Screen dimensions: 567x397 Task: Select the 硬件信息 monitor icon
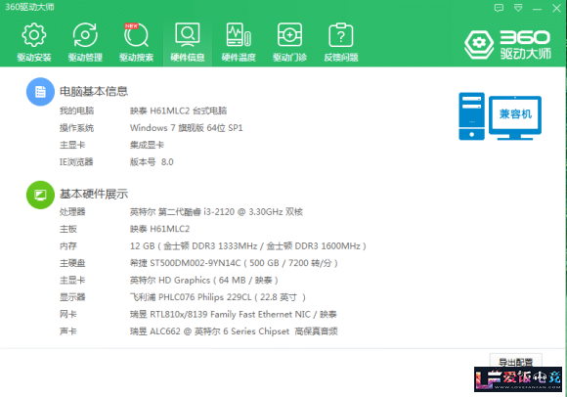[188, 35]
